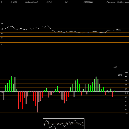Open the mini RSI thumbnail chart
The height and width of the screenshot is (129, 129).
point(64,124)
